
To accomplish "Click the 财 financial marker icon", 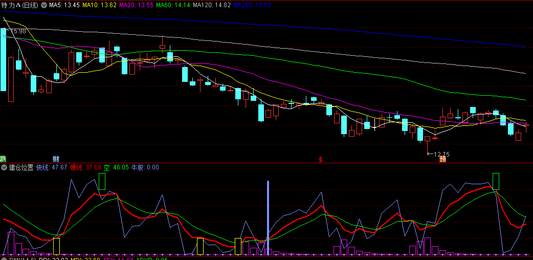I will click(56, 159).
